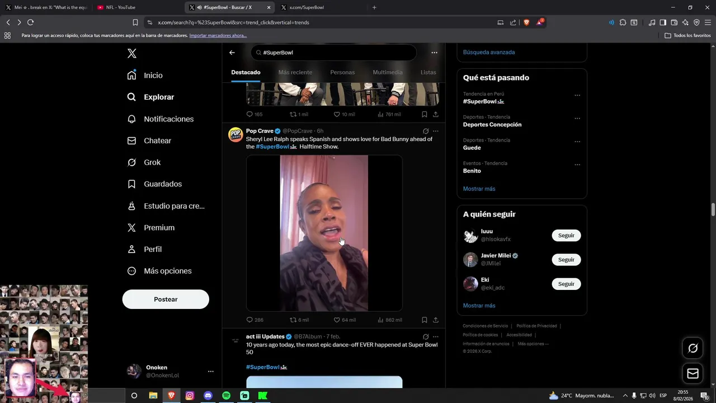
Task: Bookmark the Pop Crave post
Action: tap(425, 320)
